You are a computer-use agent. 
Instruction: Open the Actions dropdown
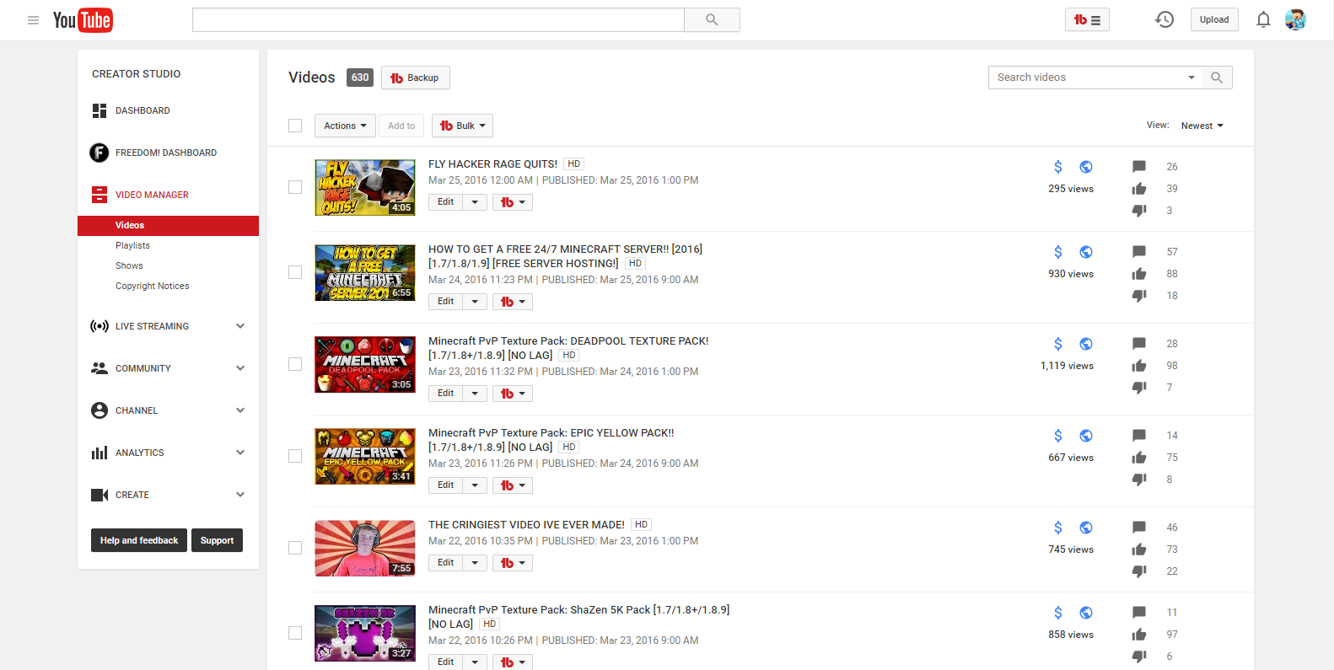click(x=345, y=126)
